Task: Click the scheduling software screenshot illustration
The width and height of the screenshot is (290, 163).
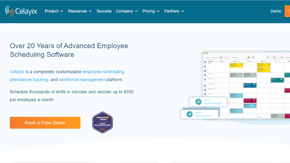Action: [x=235, y=88]
